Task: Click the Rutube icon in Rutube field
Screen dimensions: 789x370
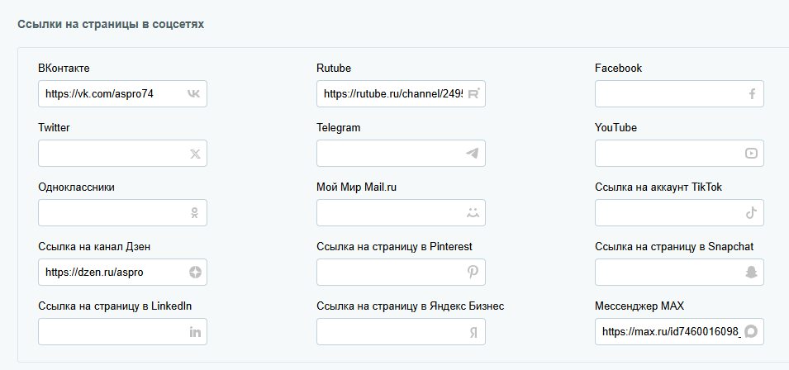Action: (x=473, y=94)
